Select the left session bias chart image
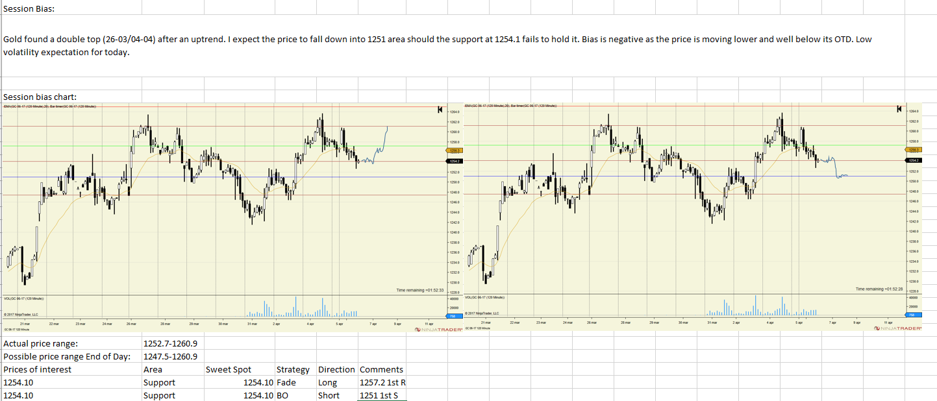Screen dimensions: 937x401 pos(232,218)
